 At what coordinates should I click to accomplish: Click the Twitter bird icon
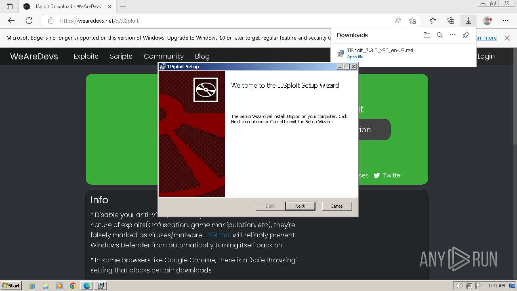377,175
